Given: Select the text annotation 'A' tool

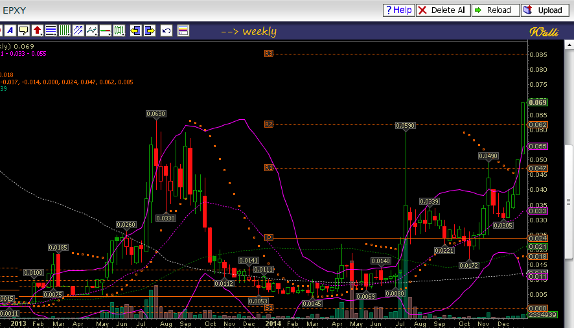Looking at the screenshot, I should click(10, 30).
